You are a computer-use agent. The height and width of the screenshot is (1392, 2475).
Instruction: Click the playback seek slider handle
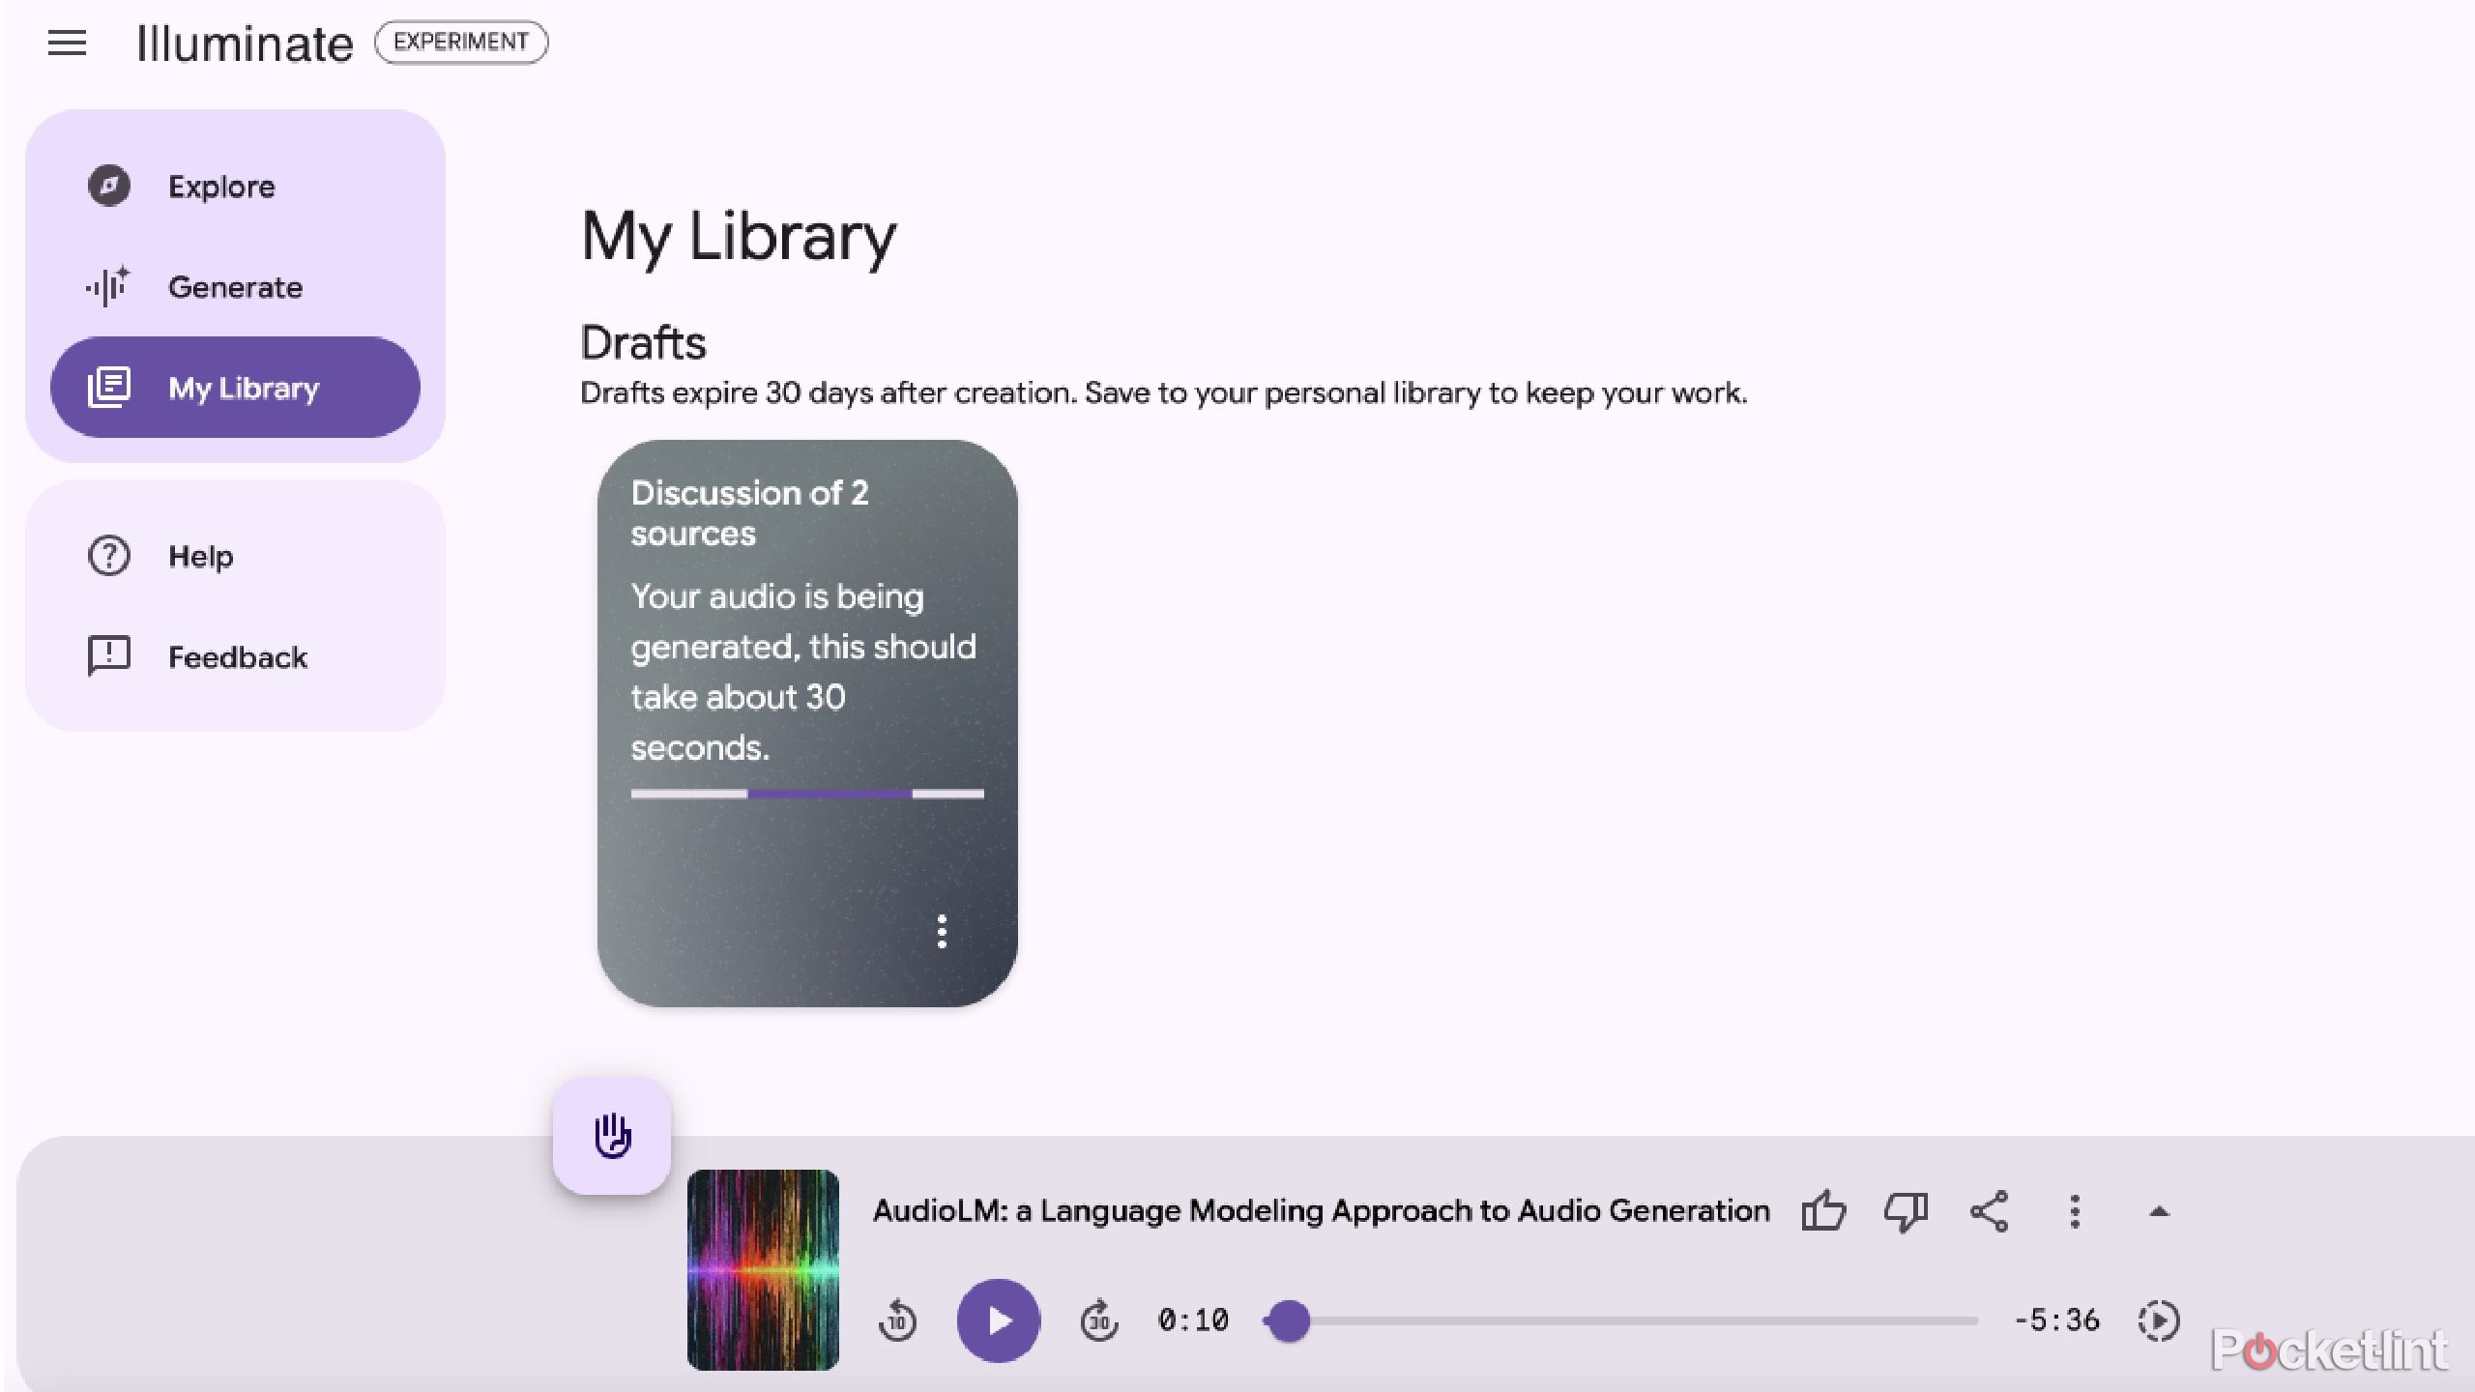coord(1289,1320)
